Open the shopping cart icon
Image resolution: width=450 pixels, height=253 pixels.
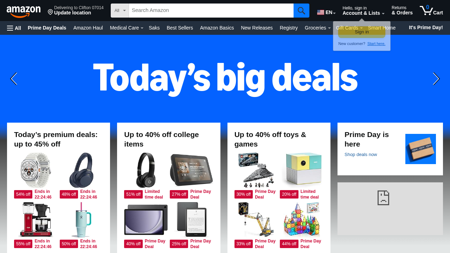click(431, 10)
